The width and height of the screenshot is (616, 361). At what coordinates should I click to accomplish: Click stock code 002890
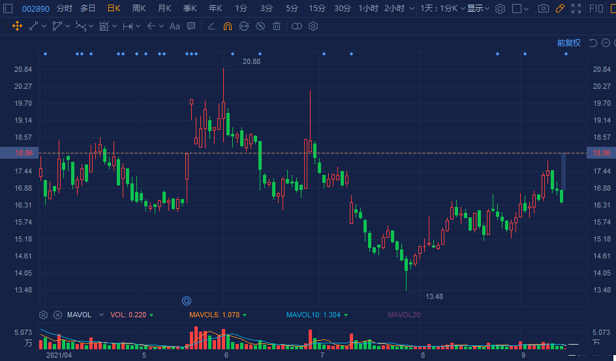[x=36, y=8]
